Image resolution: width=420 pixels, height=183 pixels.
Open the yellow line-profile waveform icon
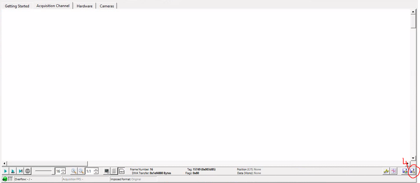pos(386,171)
